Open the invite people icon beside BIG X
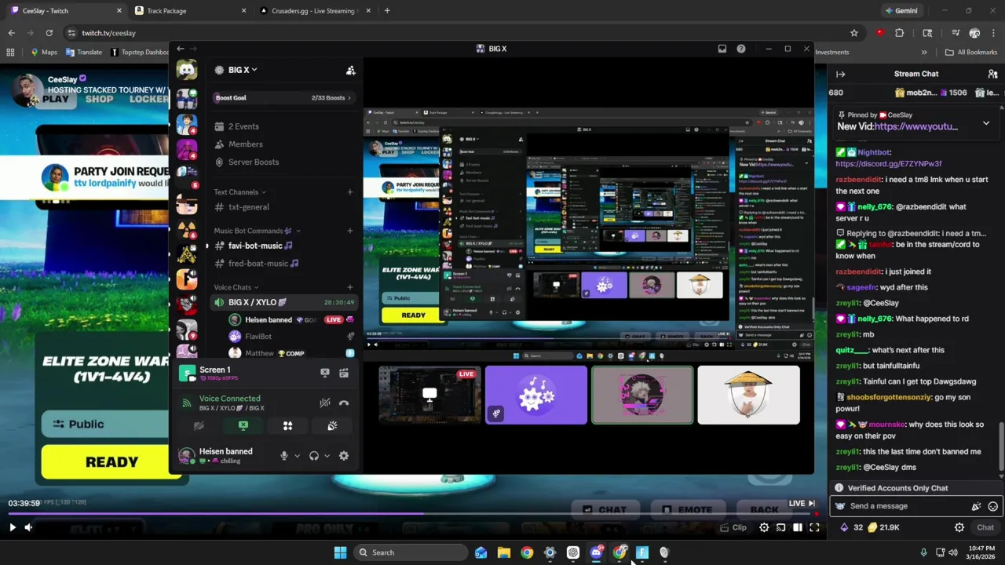The width and height of the screenshot is (1005, 565). [350, 70]
